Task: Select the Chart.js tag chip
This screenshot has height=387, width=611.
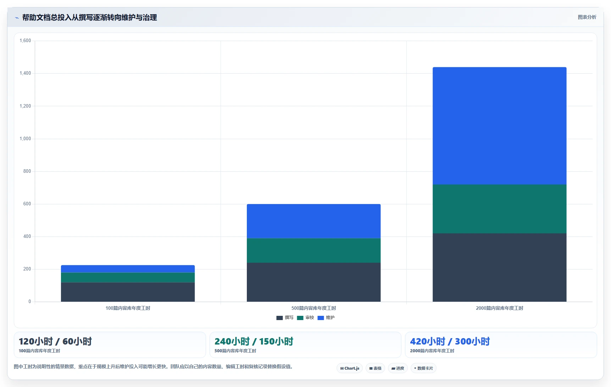Action: point(350,368)
